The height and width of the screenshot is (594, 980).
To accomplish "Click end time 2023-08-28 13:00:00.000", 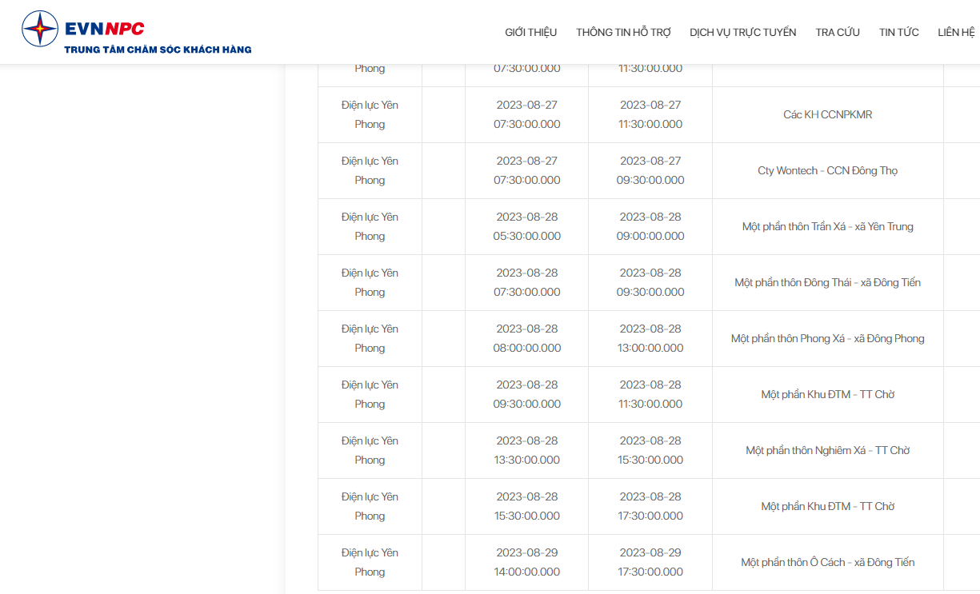I will point(650,339).
